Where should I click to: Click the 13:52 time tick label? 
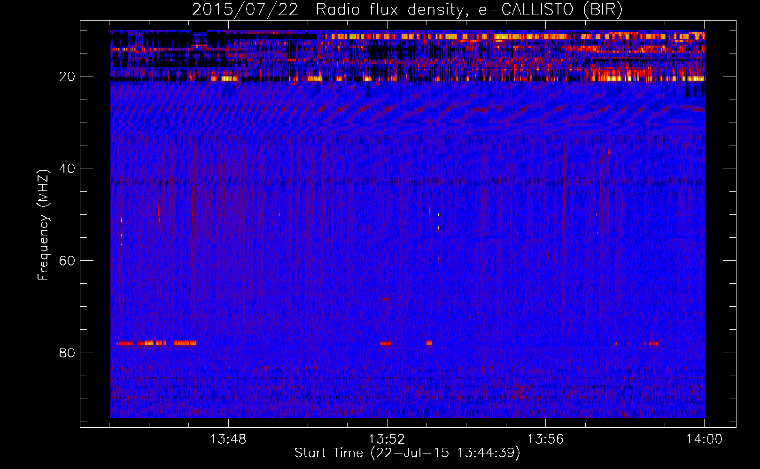[387, 439]
